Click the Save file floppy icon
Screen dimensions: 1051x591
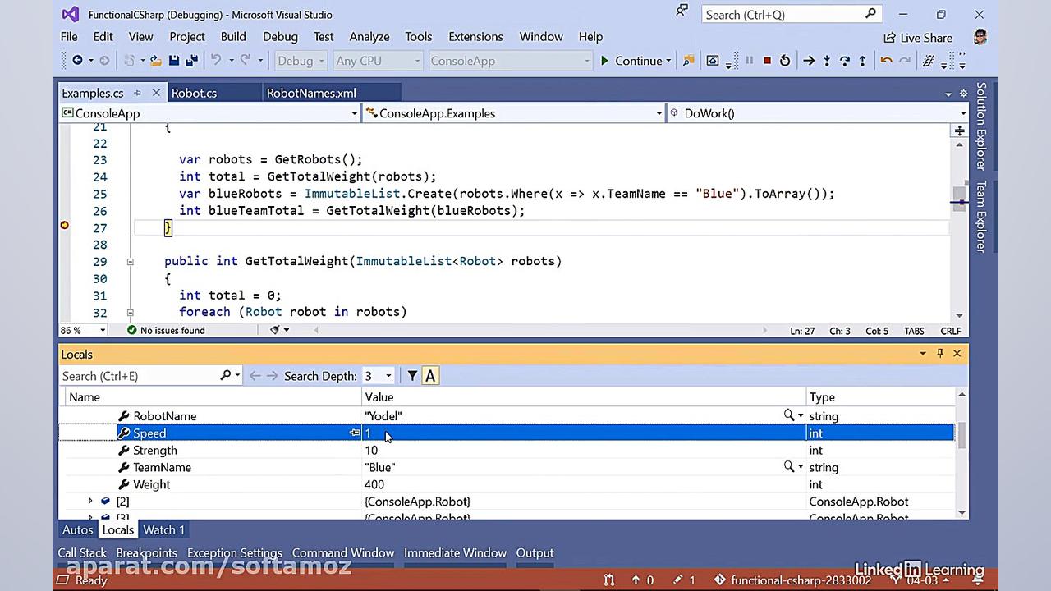coord(174,61)
